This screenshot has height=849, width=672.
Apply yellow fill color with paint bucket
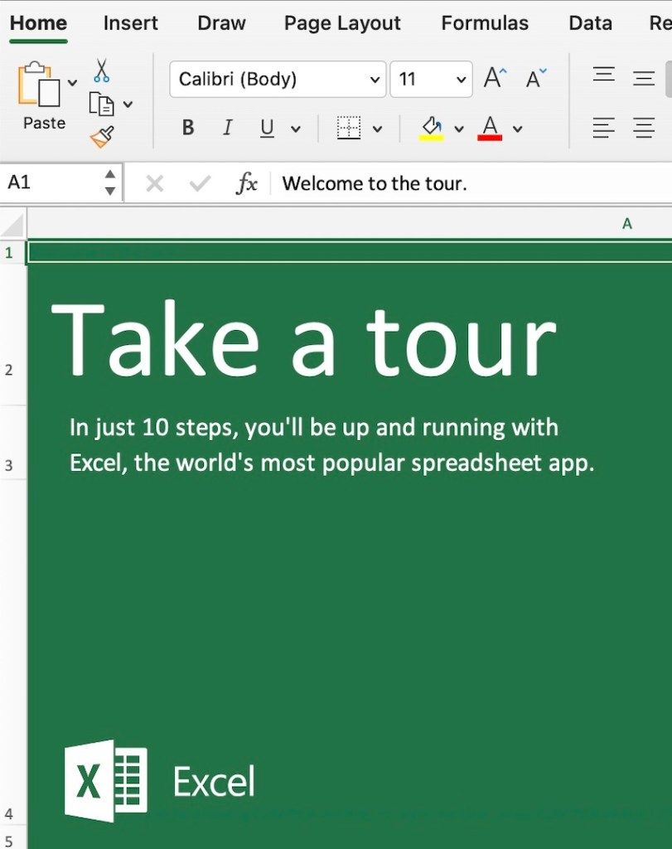(x=431, y=129)
